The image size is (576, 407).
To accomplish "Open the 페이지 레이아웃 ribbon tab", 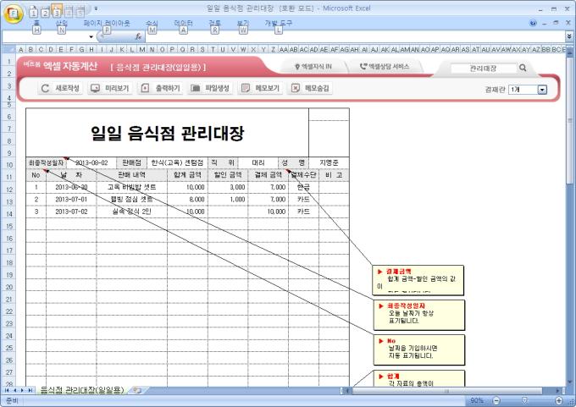I will tap(107, 23).
